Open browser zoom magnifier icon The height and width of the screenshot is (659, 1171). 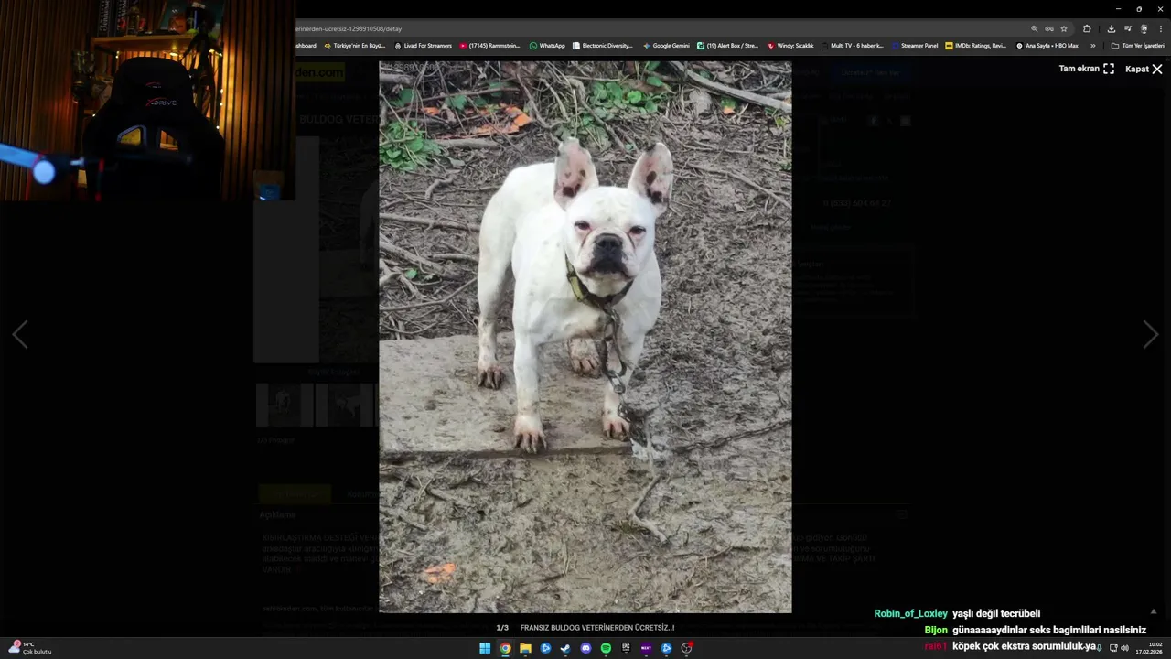pyautogui.click(x=1035, y=28)
